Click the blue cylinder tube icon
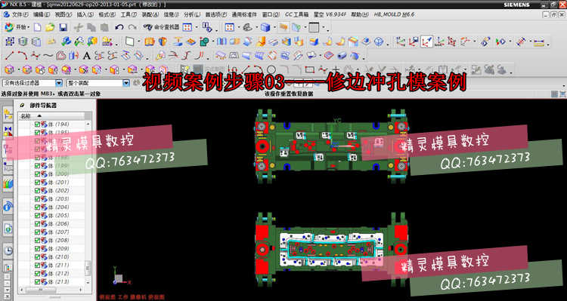The height and width of the screenshot is (301, 567). pyautogui.click(x=342, y=56)
